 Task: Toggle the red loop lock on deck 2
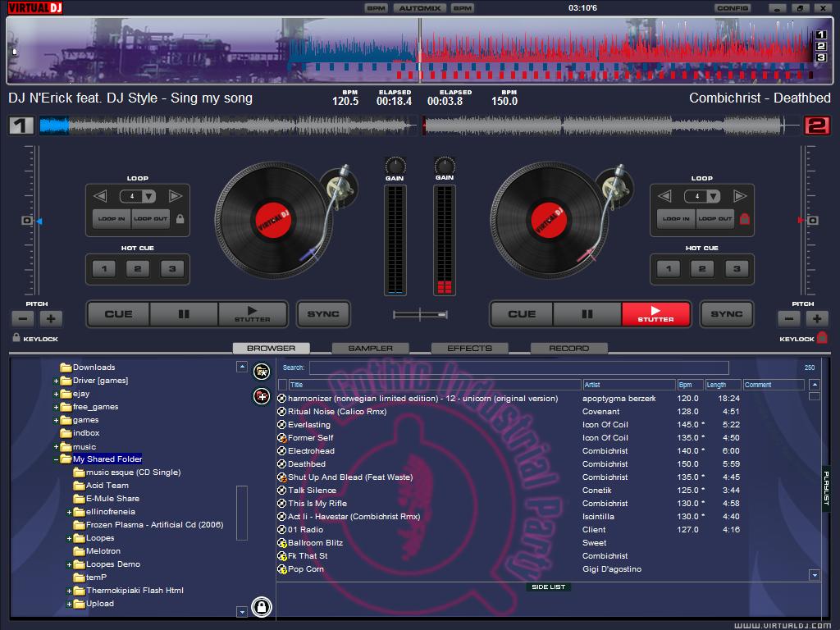[745, 218]
